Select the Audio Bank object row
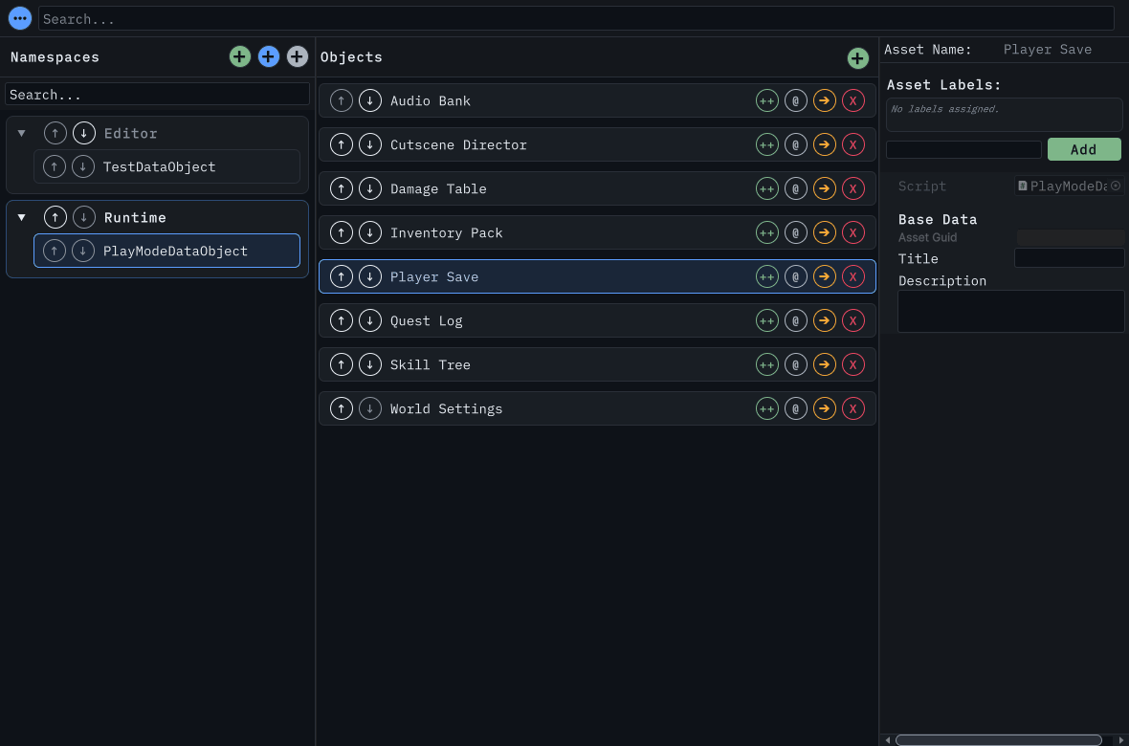This screenshot has width=1129, height=746. (x=597, y=100)
